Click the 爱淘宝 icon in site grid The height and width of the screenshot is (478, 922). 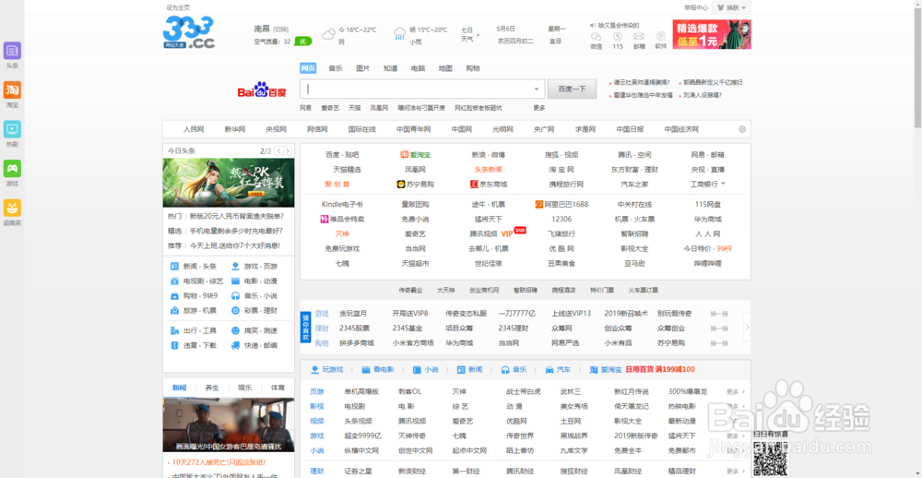(405, 154)
